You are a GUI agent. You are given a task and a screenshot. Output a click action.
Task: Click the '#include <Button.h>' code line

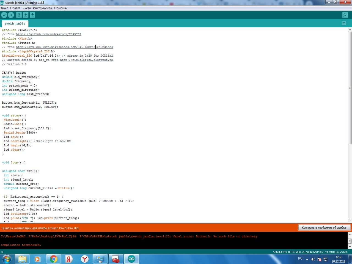19,43
